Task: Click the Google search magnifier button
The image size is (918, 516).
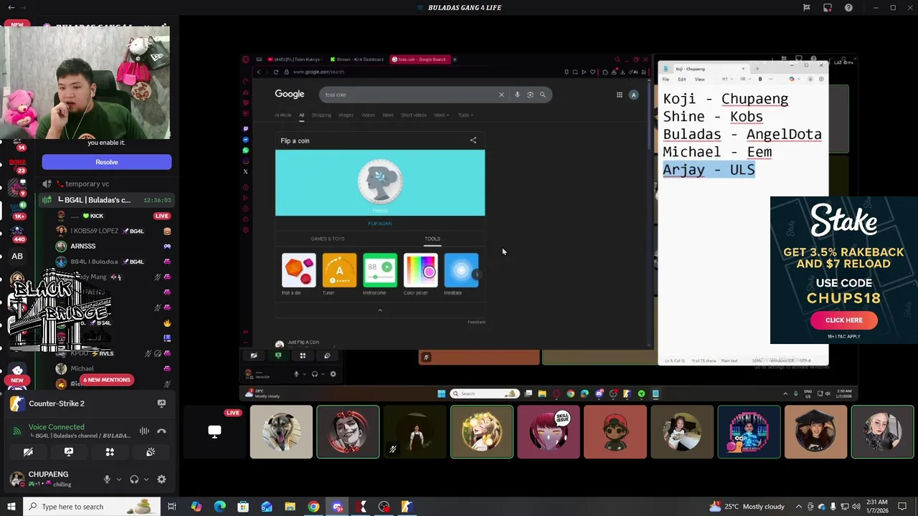Action: (543, 95)
